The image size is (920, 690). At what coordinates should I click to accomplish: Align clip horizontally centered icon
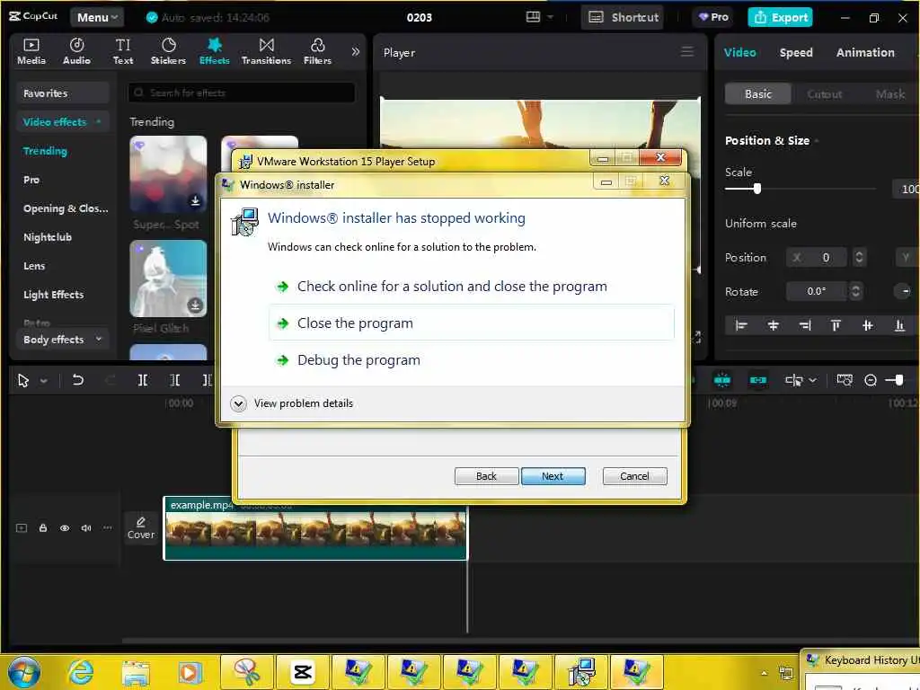click(773, 325)
